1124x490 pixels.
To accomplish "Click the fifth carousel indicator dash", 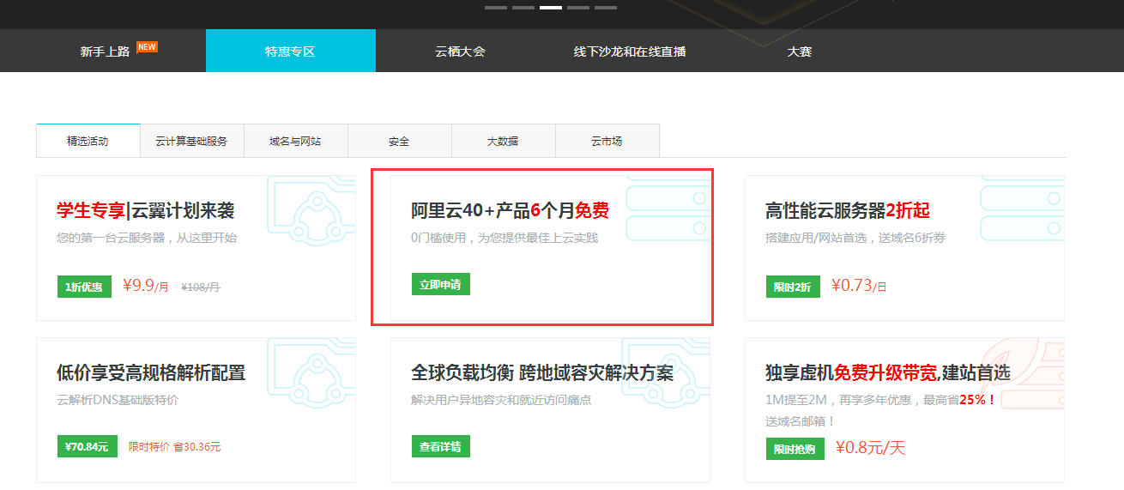I will 606,7.
